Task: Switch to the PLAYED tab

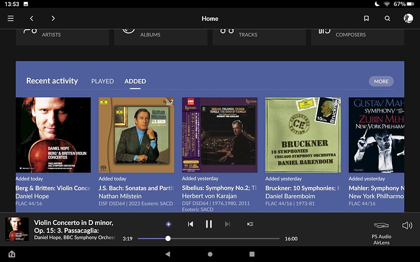Action: coord(103,81)
